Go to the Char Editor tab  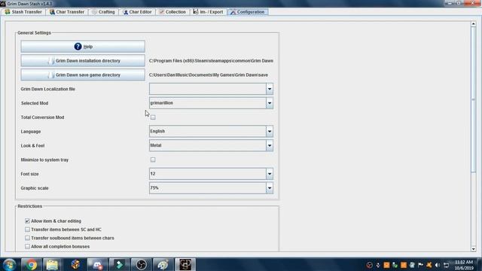tap(137, 12)
